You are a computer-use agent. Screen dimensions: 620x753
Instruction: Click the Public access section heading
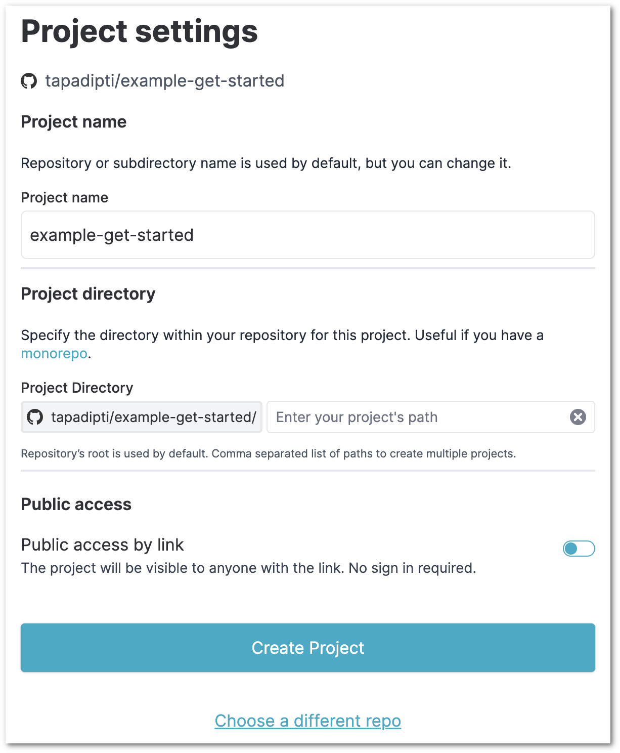tap(76, 505)
